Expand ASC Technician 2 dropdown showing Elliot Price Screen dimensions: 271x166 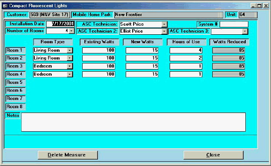(x=164, y=31)
